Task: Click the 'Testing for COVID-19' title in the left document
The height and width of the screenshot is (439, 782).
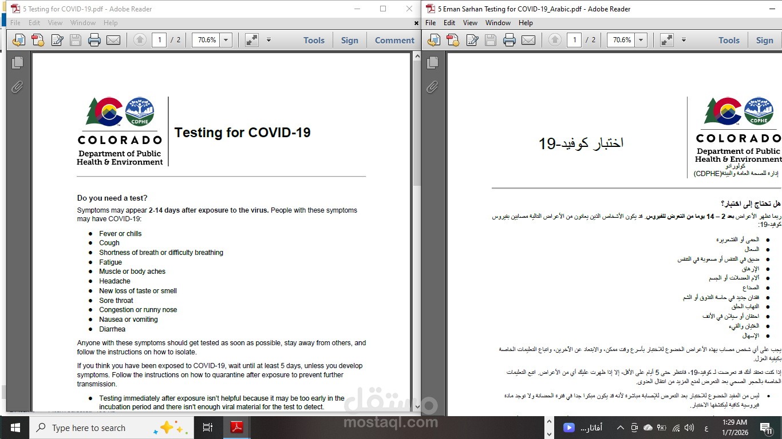Action: [x=242, y=133]
